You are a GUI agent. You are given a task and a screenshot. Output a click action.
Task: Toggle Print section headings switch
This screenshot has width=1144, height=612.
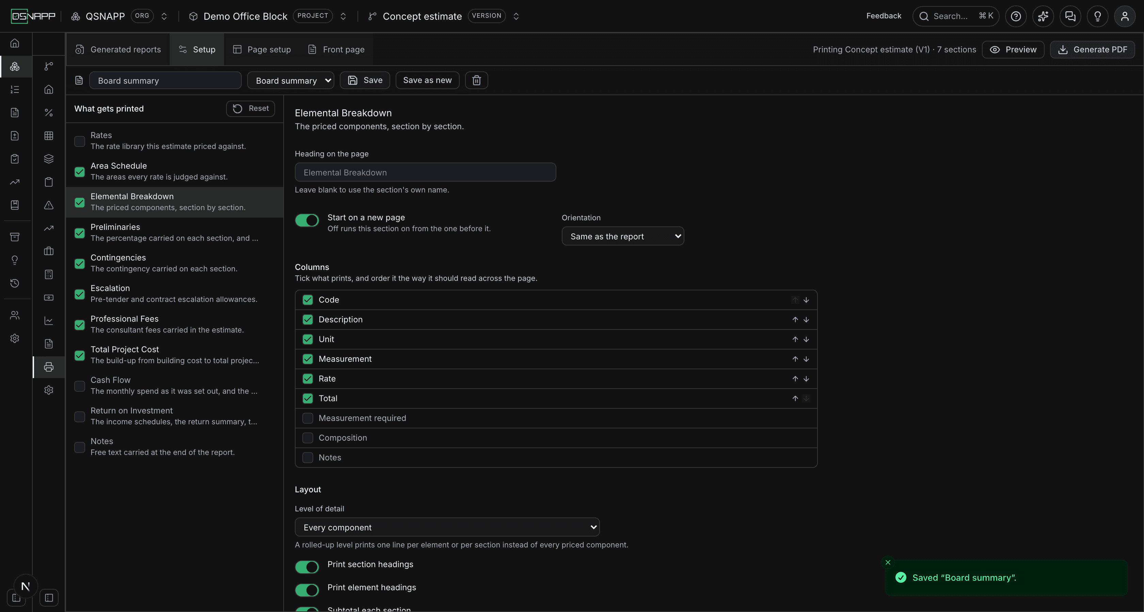[x=307, y=567]
